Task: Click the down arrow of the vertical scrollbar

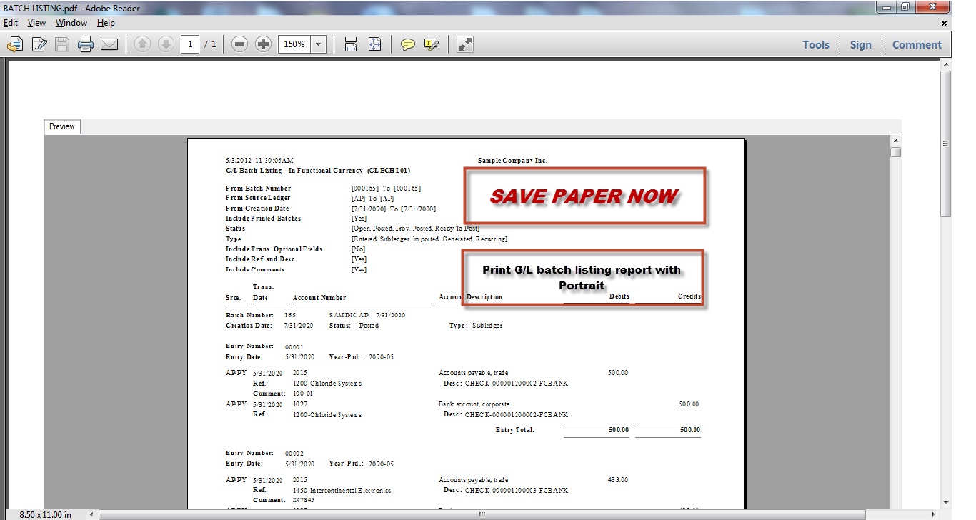Action: coord(946,502)
